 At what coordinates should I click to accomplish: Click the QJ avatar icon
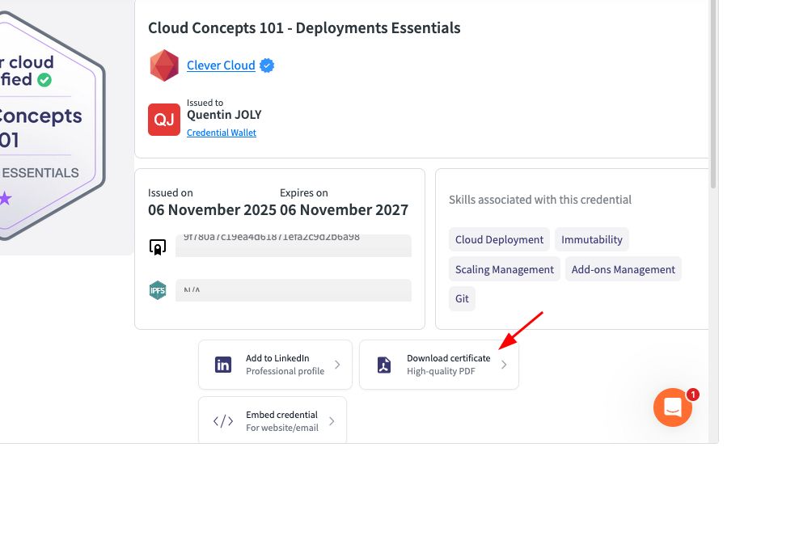[x=164, y=120]
